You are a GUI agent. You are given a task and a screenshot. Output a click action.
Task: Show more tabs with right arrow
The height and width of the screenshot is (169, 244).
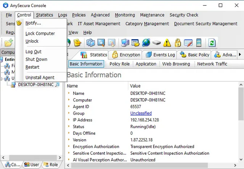pyautogui.click(x=240, y=54)
